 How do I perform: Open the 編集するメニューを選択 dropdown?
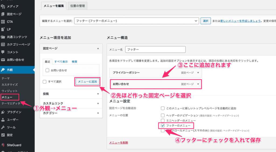click(136, 21)
